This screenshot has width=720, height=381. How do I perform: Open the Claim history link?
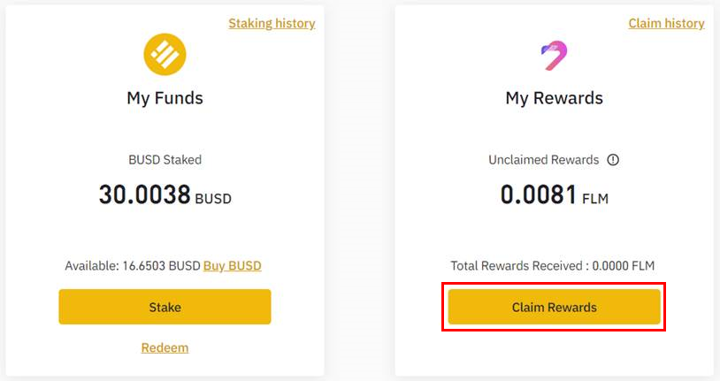coord(666,24)
